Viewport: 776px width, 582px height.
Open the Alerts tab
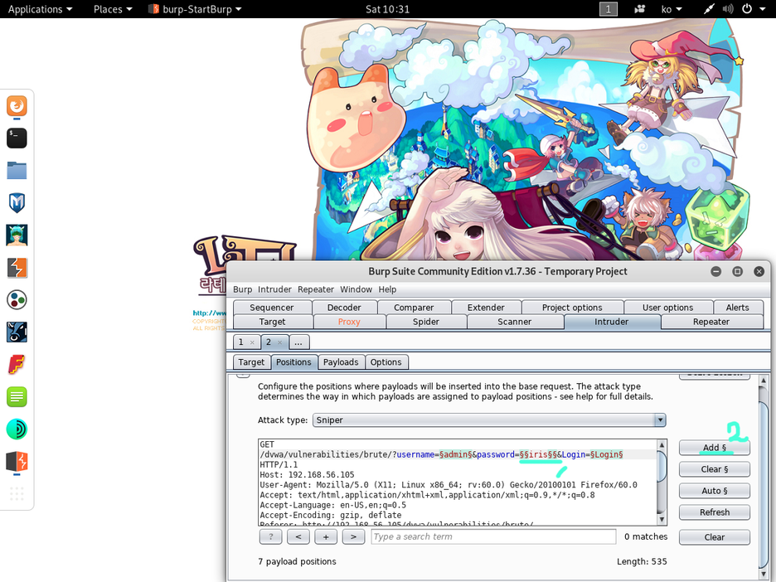tap(737, 308)
